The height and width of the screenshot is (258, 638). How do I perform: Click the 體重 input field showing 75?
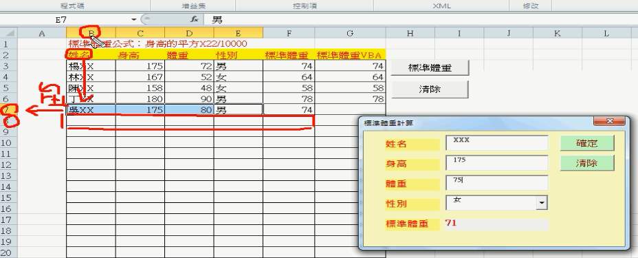coord(497,183)
